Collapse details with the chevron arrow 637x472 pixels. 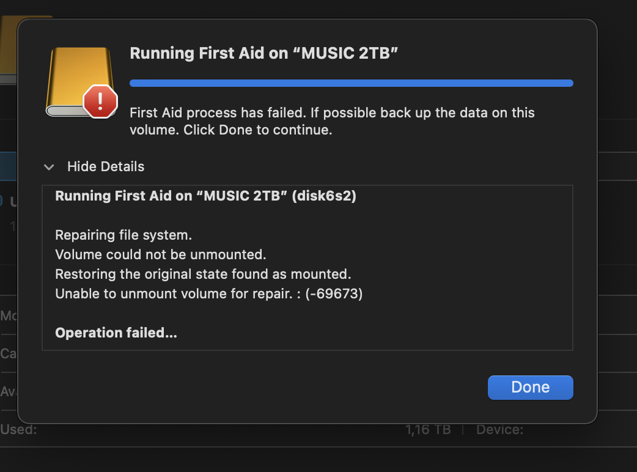50,167
